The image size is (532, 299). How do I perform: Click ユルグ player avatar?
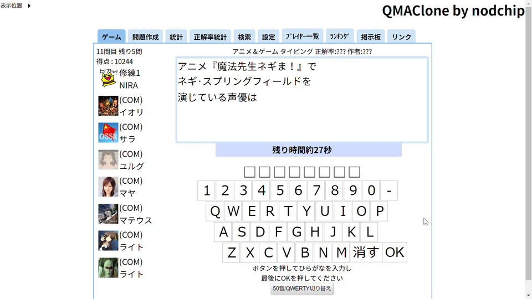[x=108, y=159]
